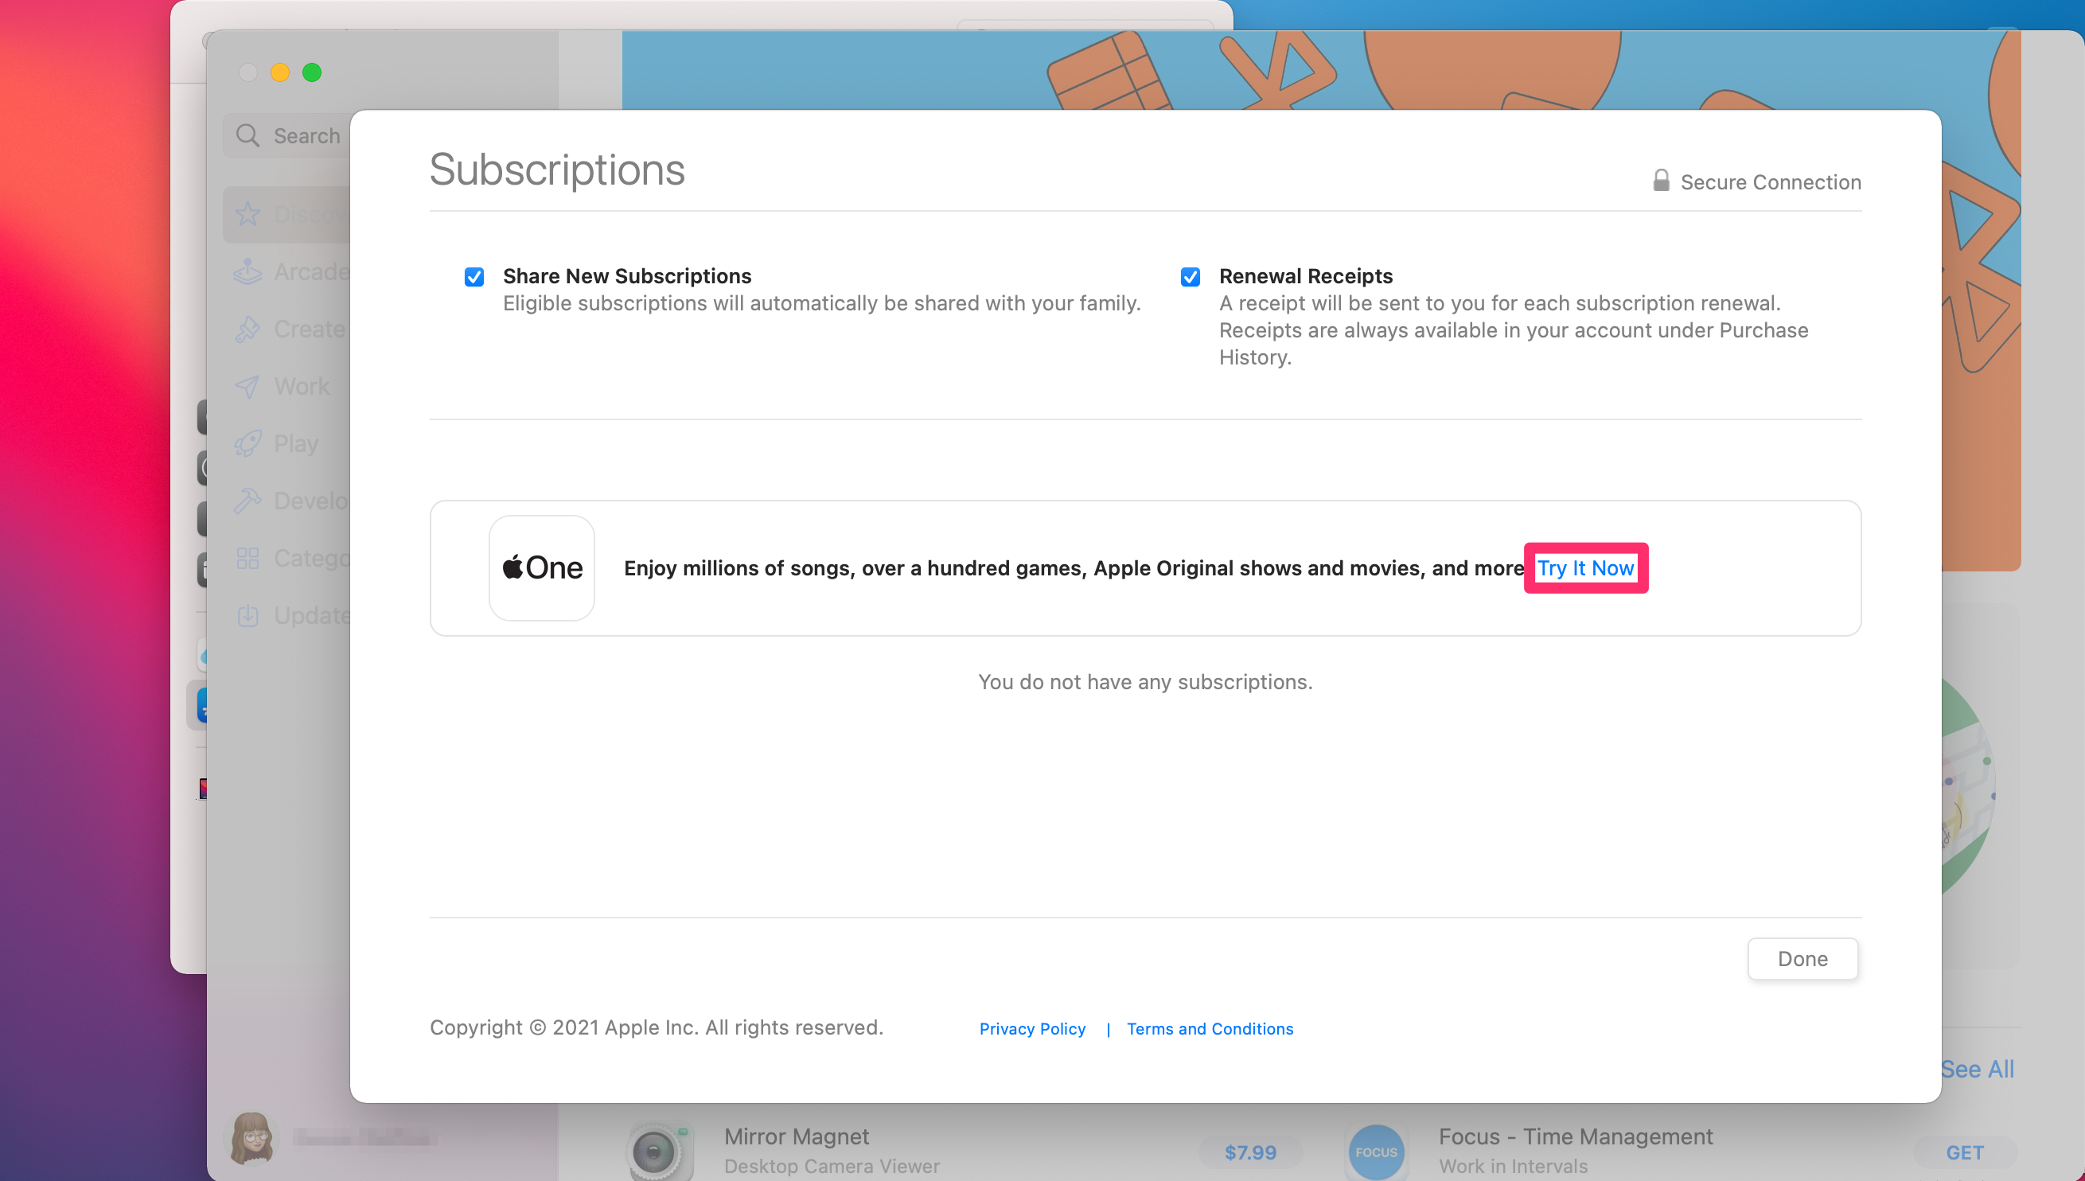This screenshot has height=1181, width=2085.
Task: Open the Privacy Policy link
Action: pyautogui.click(x=1032, y=1028)
